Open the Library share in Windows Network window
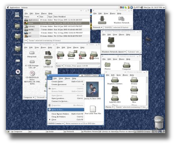The image size is (179, 145). [x=111, y=42]
